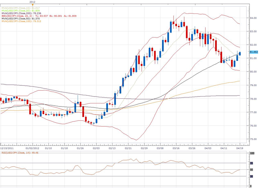Click the 100 level on RSI scale
The image size is (261, 188).
click(x=253, y=153)
